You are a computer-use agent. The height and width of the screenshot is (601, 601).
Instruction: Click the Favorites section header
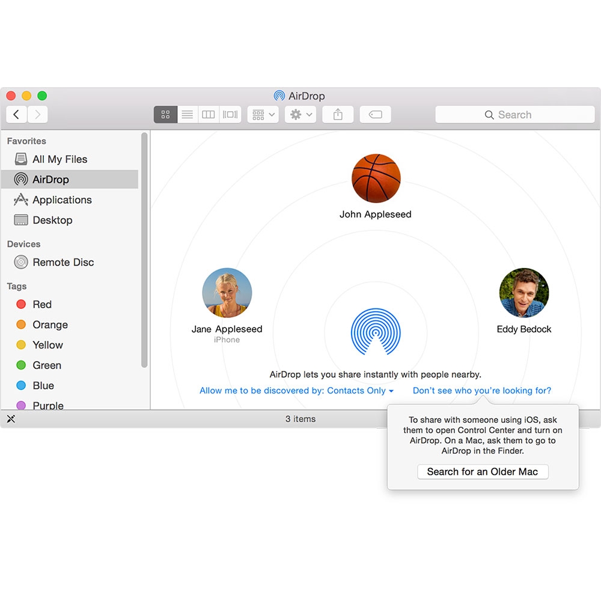[26, 141]
